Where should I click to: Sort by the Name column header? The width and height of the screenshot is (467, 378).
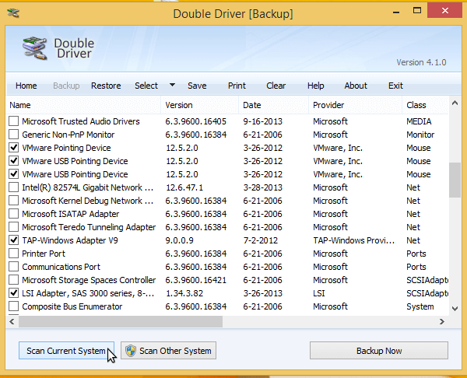click(x=83, y=105)
